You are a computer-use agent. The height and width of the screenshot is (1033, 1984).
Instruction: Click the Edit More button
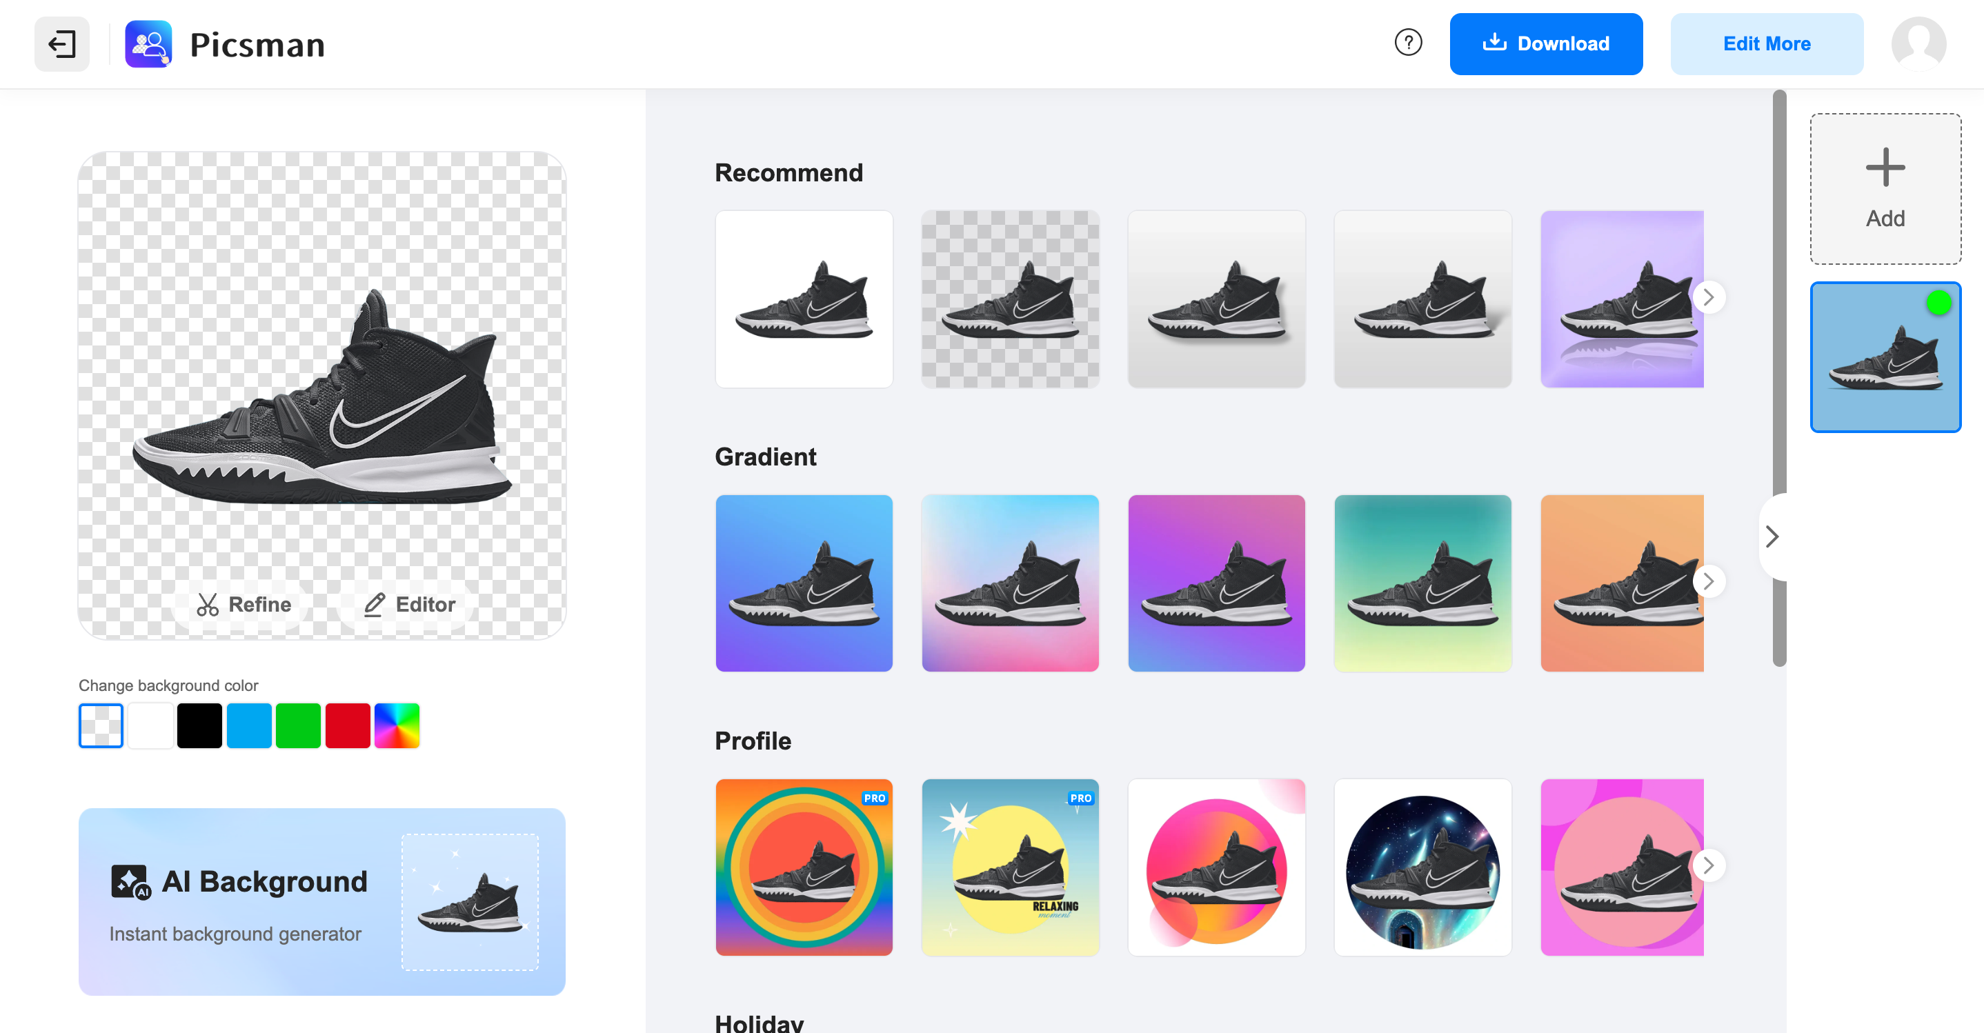1767,44
